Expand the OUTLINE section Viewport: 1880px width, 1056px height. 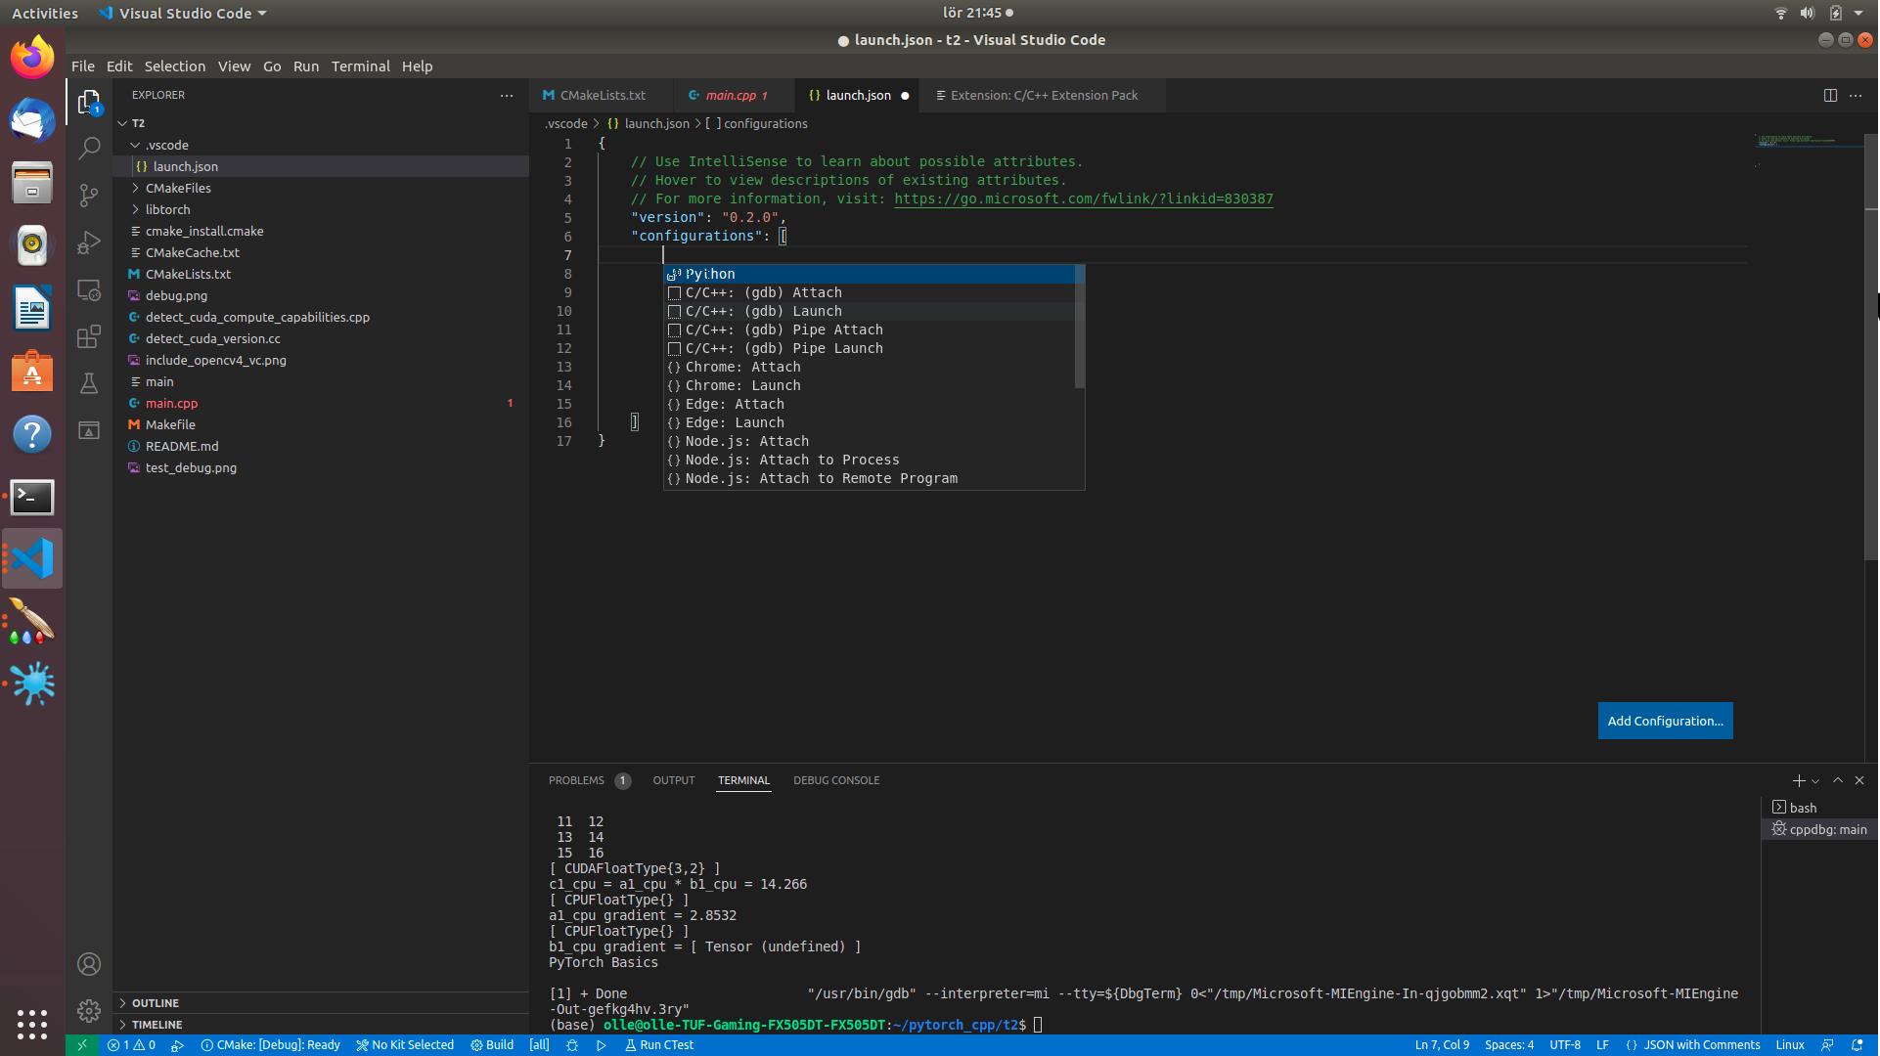(156, 1002)
